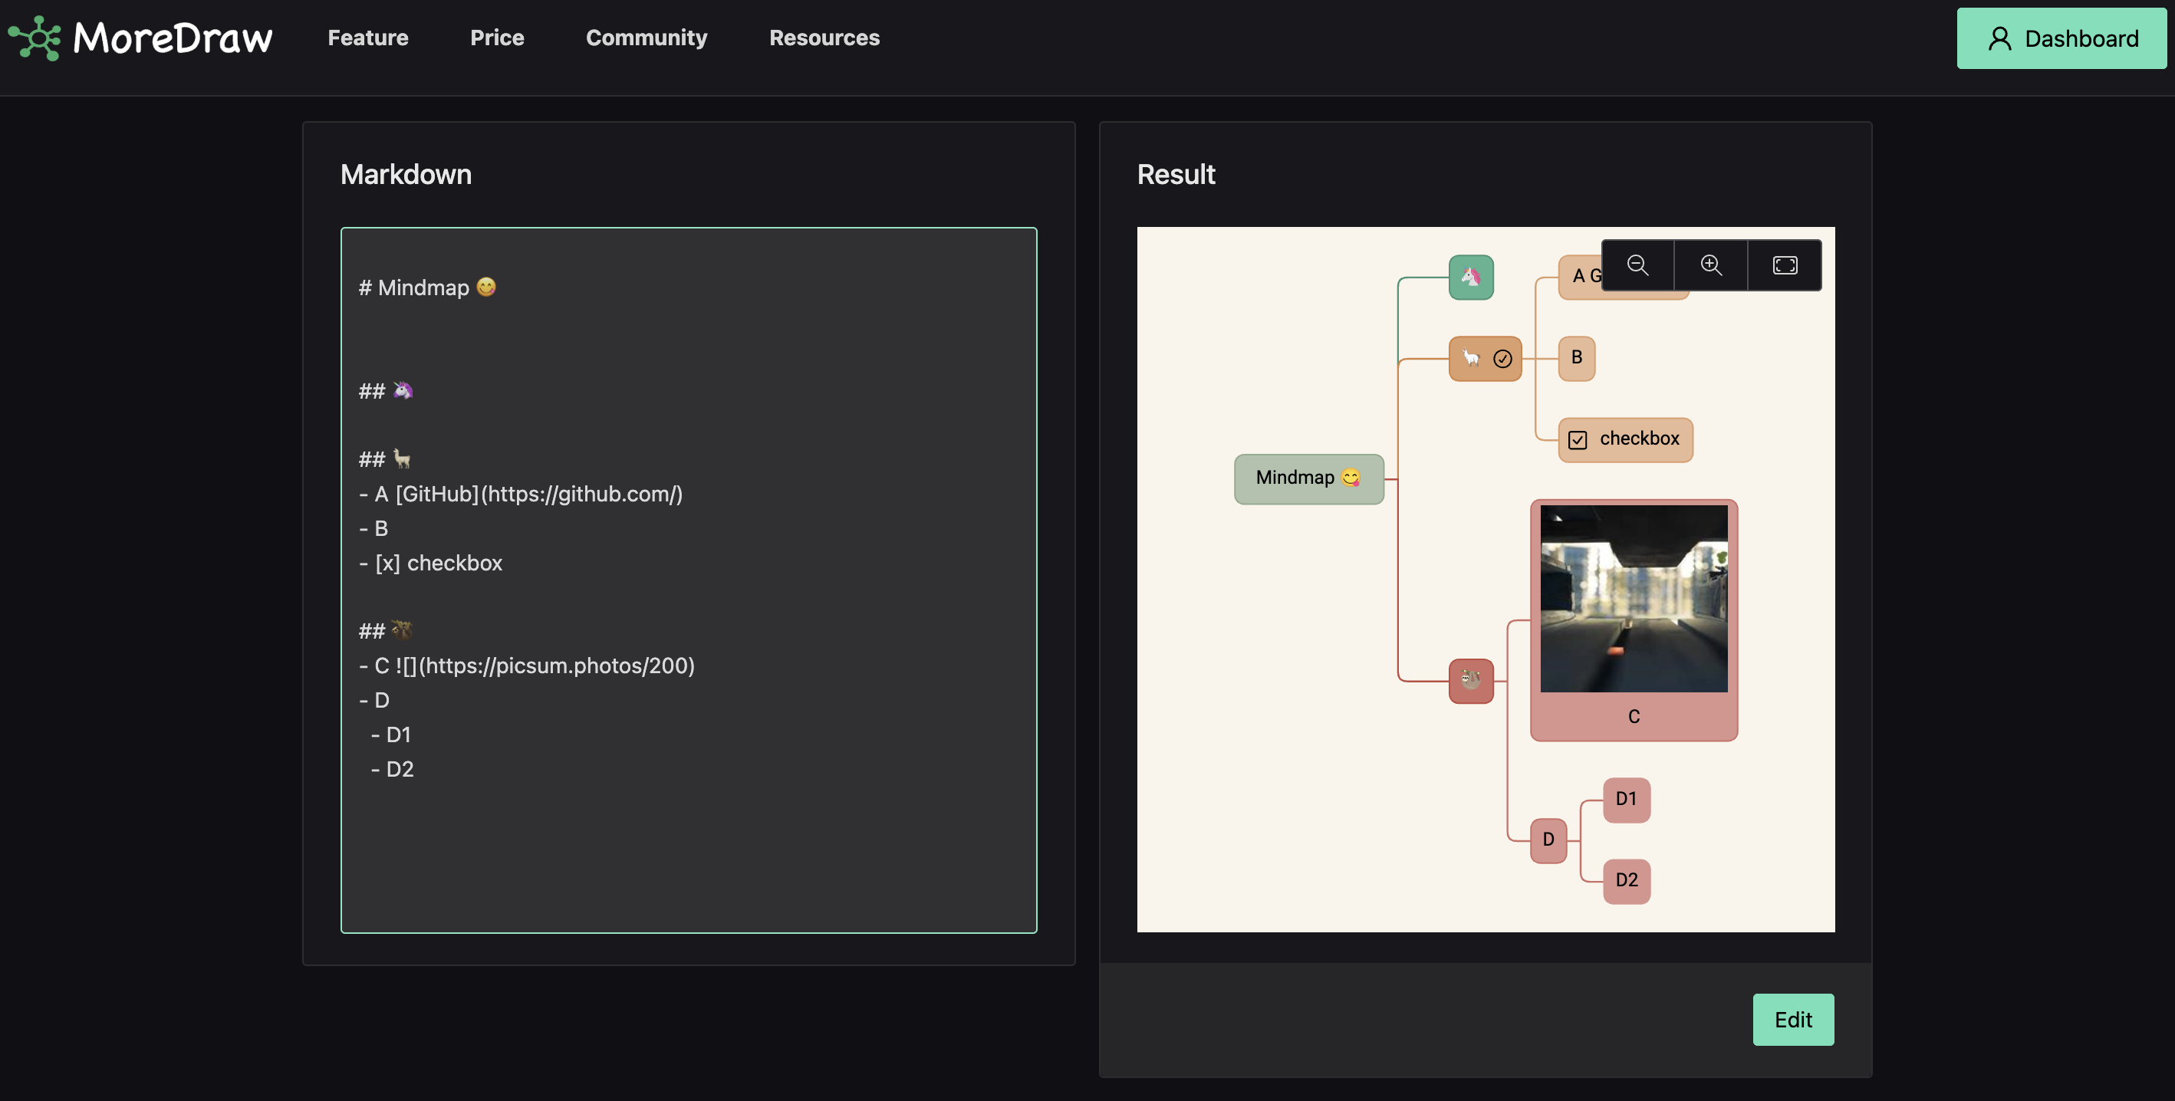Toggle the circled checkmark on llama node

[x=1502, y=359]
